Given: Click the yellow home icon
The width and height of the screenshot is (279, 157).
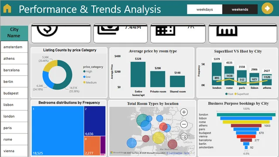Looking at the screenshot, I should click(x=7, y=9).
